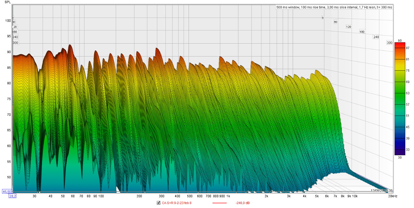Click the waterfall settings caption showing 500 ms window
This screenshot has height=208, width=414.
click(334, 7)
